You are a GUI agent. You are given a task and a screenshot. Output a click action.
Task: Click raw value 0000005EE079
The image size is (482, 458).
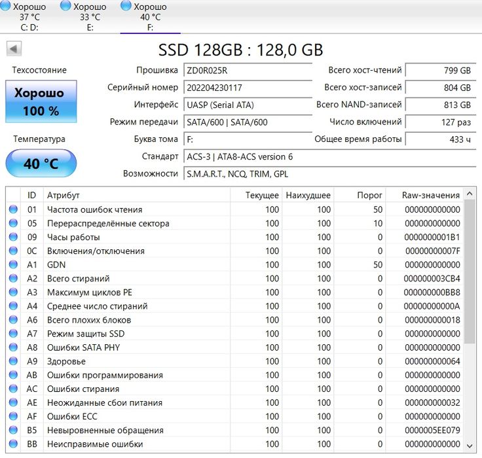click(x=432, y=430)
